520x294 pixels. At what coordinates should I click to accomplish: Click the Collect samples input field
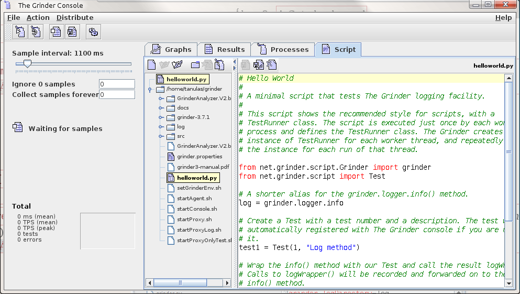coord(117,94)
